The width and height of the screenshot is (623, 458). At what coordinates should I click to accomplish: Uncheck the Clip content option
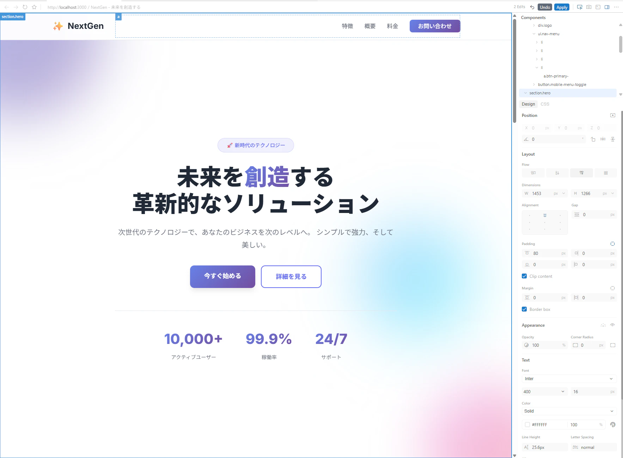coord(524,276)
